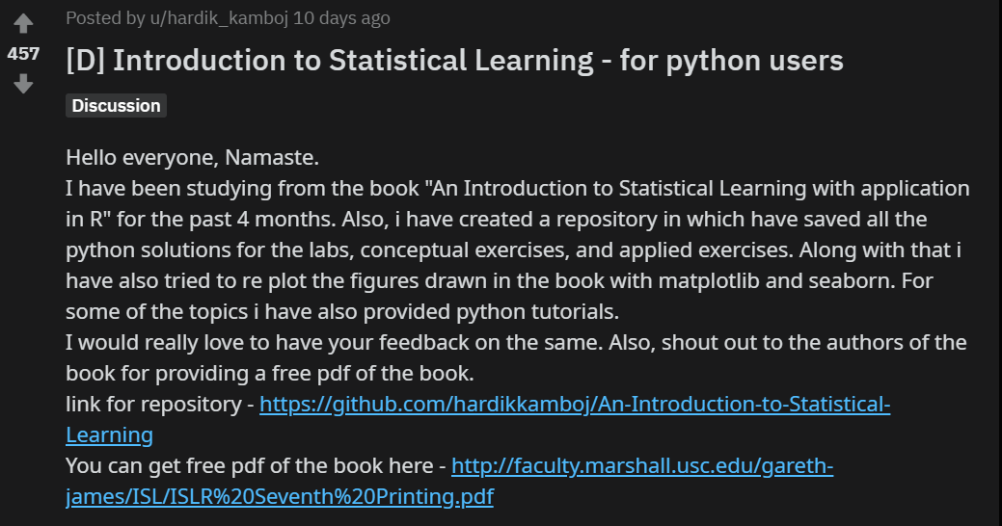Image resolution: width=1002 pixels, height=526 pixels.
Task: Click the "Hello everyone, Namaste." greeting line
Action: [192, 156]
